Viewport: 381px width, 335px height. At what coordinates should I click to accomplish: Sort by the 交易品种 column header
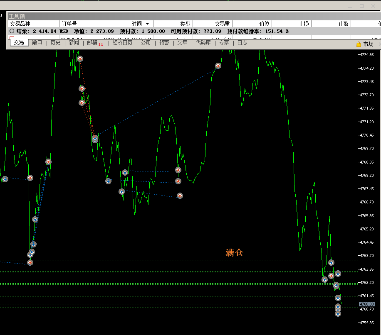click(x=21, y=24)
